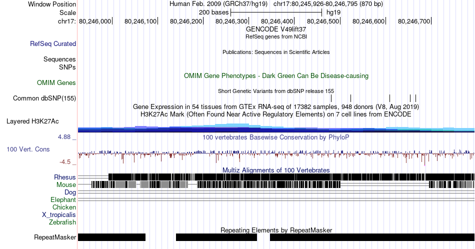Click the H3K27Ac Mark ENCODE track title

click(276, 114)
